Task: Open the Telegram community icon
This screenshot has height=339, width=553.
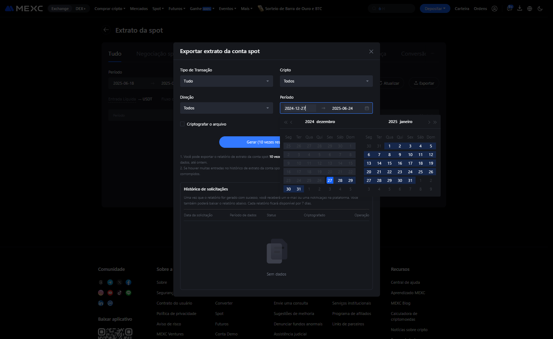Action: tap(110, 282)
